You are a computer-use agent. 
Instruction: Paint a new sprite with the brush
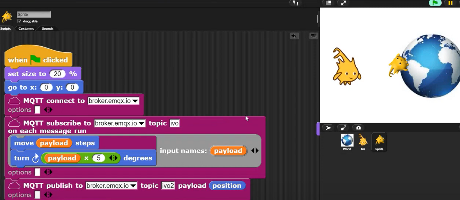(343, 128)
